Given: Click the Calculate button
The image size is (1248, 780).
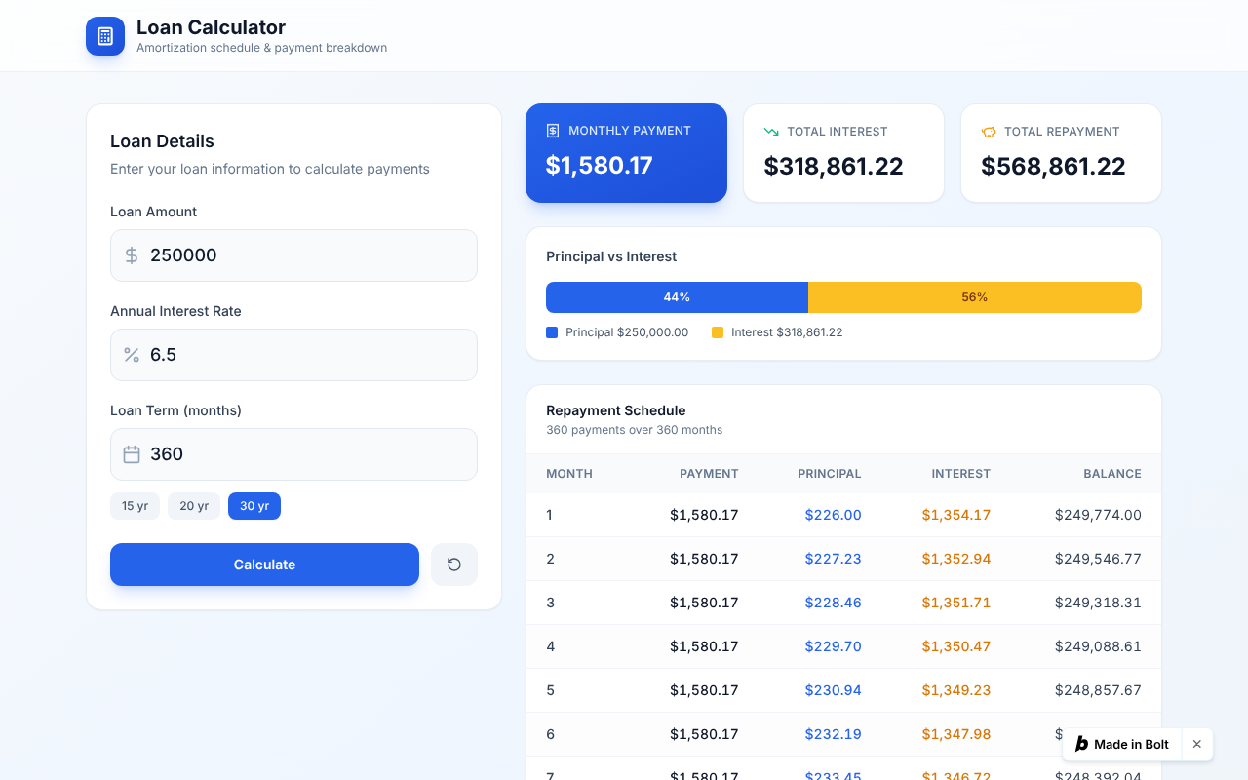Looking at the screenshot, I should (264, 565).
